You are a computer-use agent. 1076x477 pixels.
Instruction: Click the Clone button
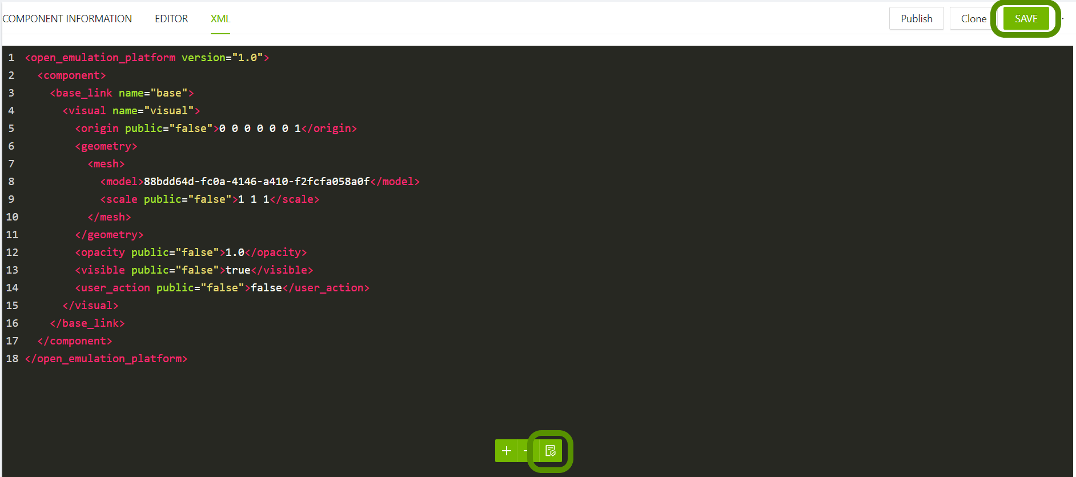tap(973, 19)
